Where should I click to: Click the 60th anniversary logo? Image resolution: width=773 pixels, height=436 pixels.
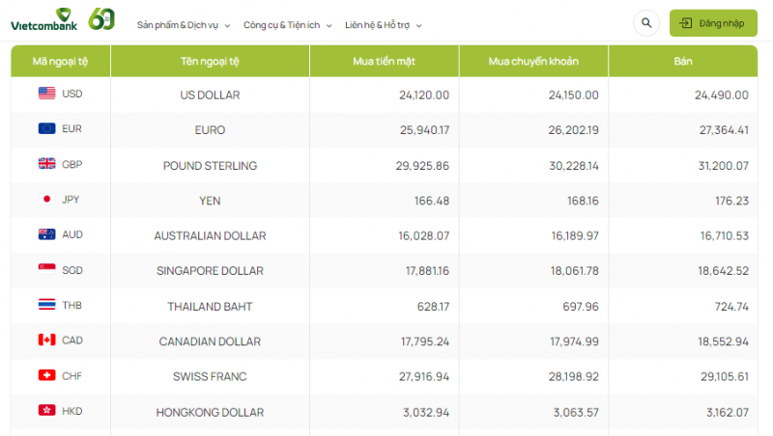[101, 19]
